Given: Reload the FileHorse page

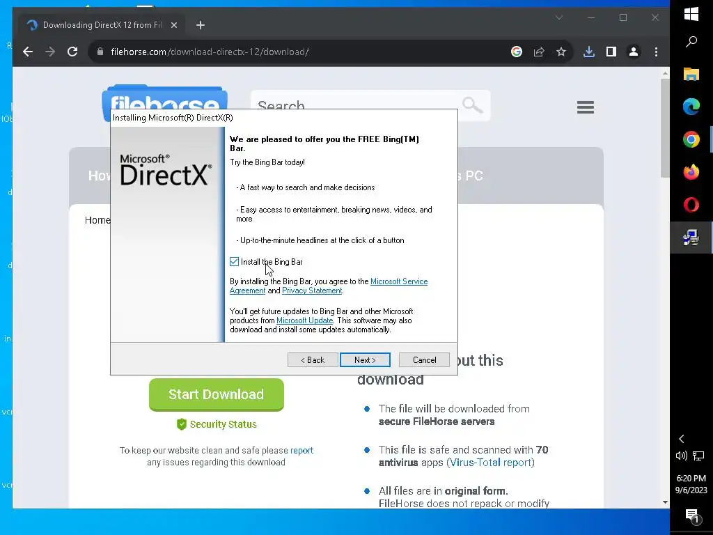Looking at the screenshot, I should click(x=72, y=52).
